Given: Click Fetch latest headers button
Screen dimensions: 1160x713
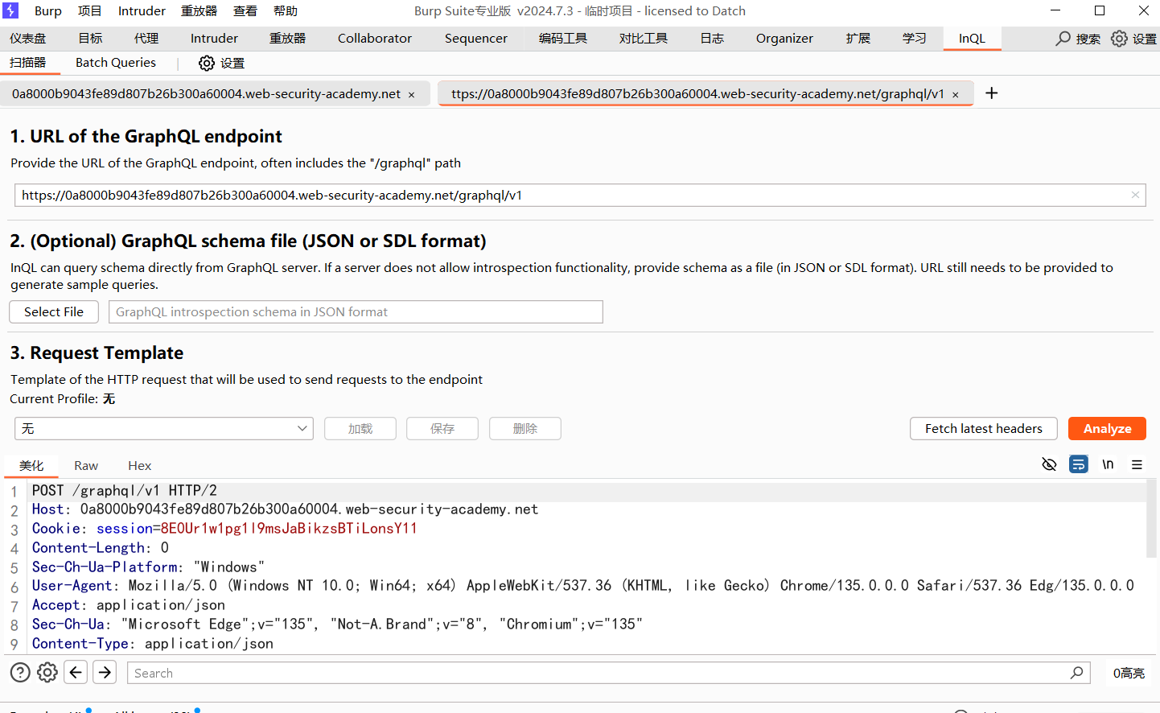Looking at the screenshot, I should (x=983, y=429).
